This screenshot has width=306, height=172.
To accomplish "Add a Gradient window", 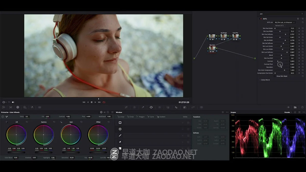I will 161,117.
